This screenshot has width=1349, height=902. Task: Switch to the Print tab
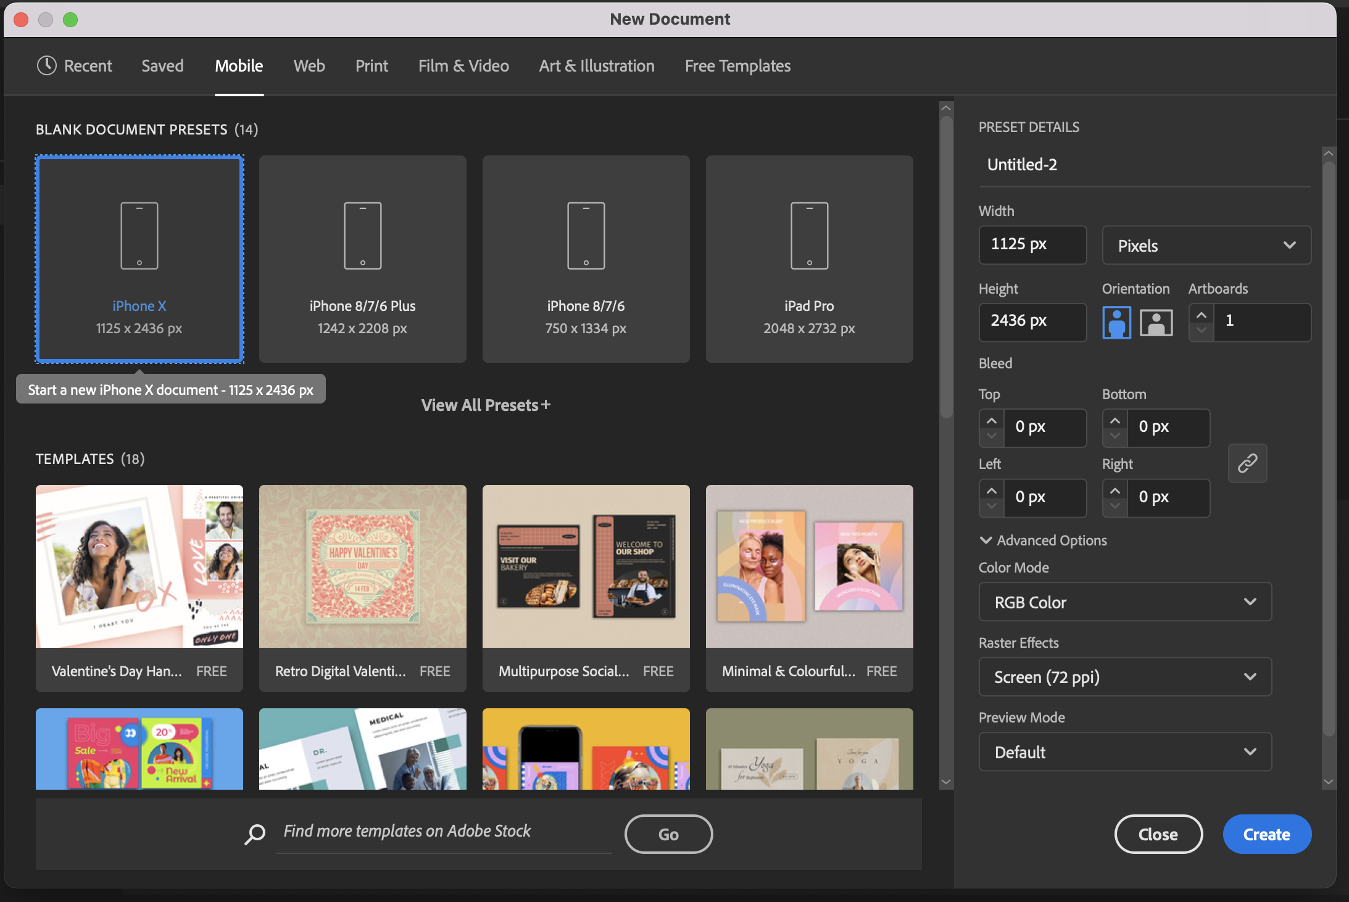(x=371, y=66)
